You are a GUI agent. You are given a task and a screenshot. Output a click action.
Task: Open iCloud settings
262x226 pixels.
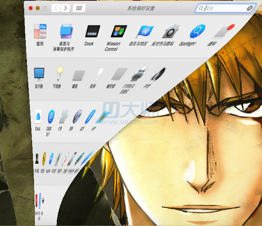click(38, 117)
